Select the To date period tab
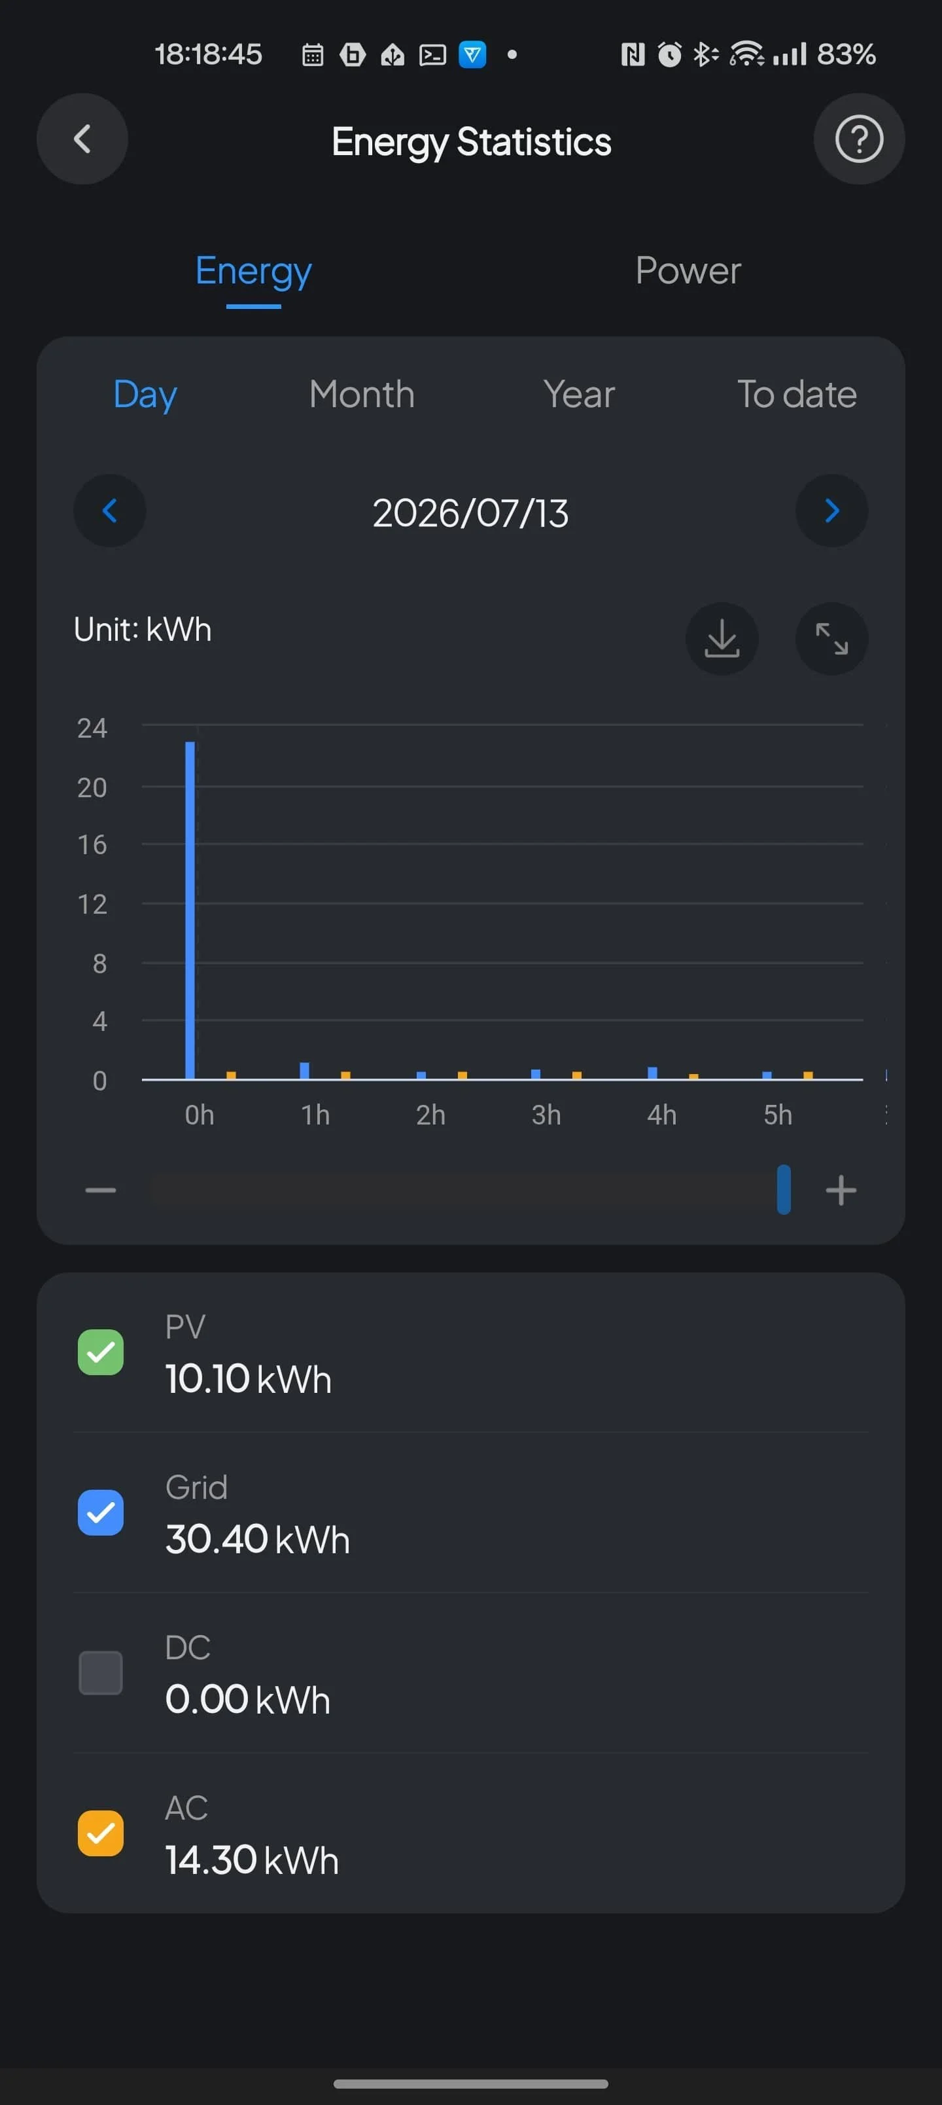942x2105 pixels. tap(797, 395)
